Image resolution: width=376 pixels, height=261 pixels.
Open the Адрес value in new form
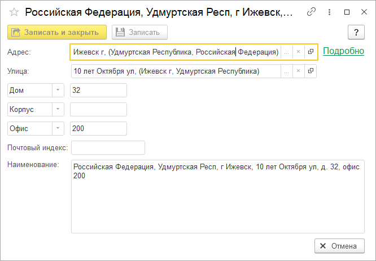coord(311,52)
